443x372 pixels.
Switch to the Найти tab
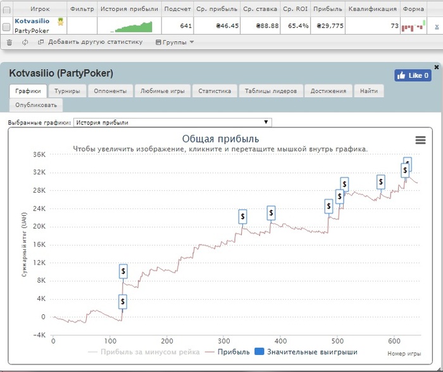click(369, 91)
